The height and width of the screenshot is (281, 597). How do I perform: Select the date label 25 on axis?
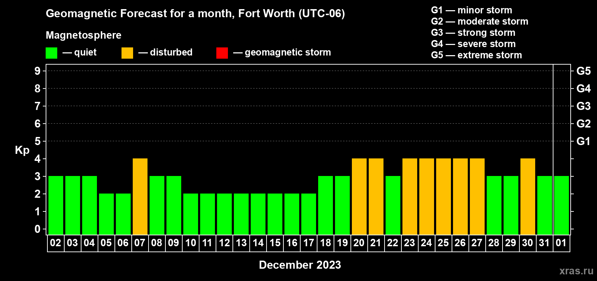coord(443,243)
